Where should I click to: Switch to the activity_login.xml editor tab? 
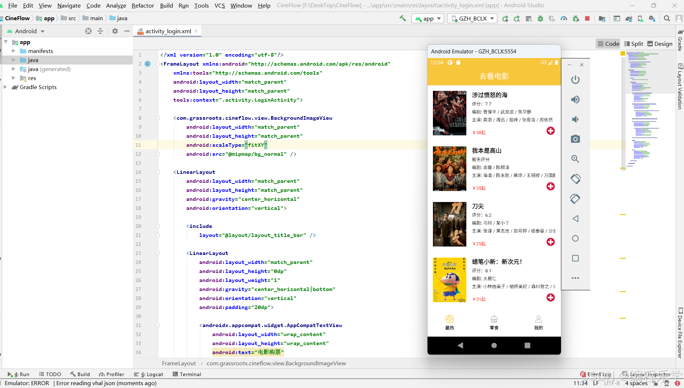pyautogui.click(x=168, y=31)
